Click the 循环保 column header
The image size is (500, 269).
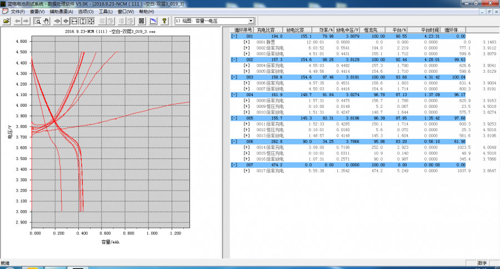(x=453, y=30)
